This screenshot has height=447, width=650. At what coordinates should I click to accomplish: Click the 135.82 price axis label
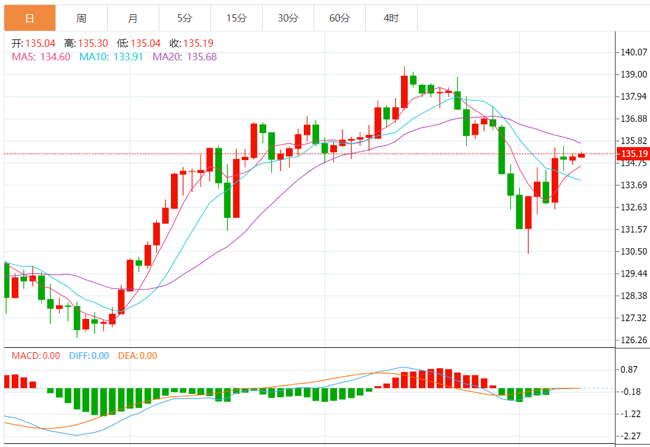point(634,141)
